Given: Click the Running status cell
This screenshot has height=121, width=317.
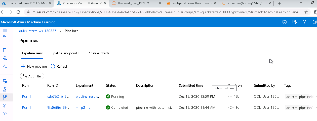Looking at the screenshot, I should click(115, 96).
